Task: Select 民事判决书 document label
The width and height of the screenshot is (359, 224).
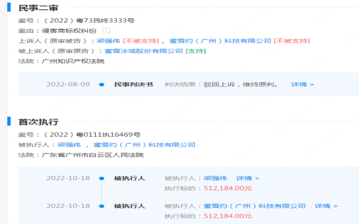Action: coord(133,84)
